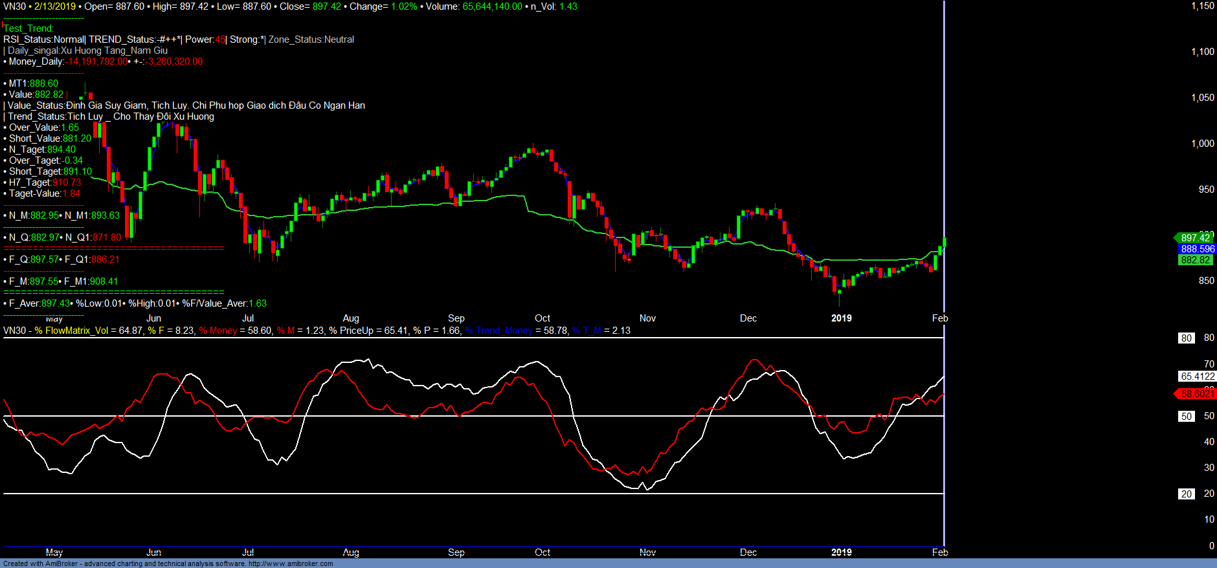Click the boxed 50 level label
Screen dimensions: 1217x568
1186,417
